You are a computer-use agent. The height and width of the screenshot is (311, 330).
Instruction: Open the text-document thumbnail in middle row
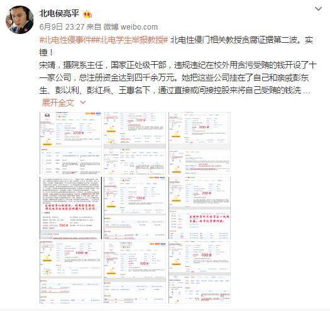pyautogui.click(x=70, y=208)
